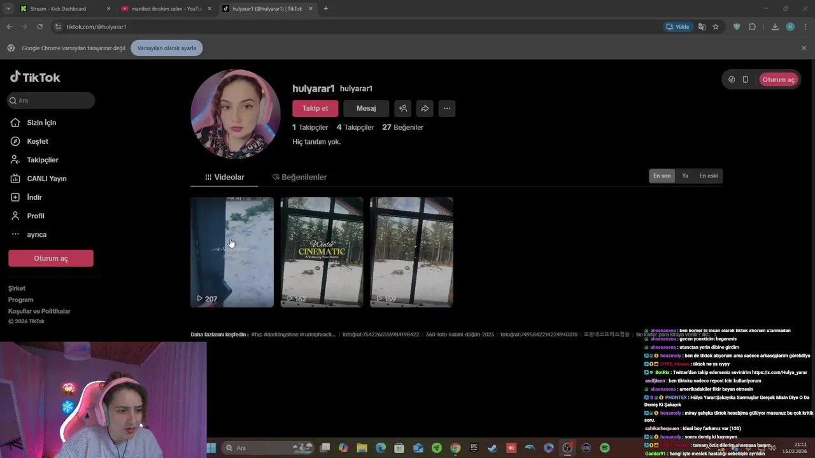Click the green shield adblock extension icon
This screenshot has width=815, height=458.
click(x=737, y=27)
